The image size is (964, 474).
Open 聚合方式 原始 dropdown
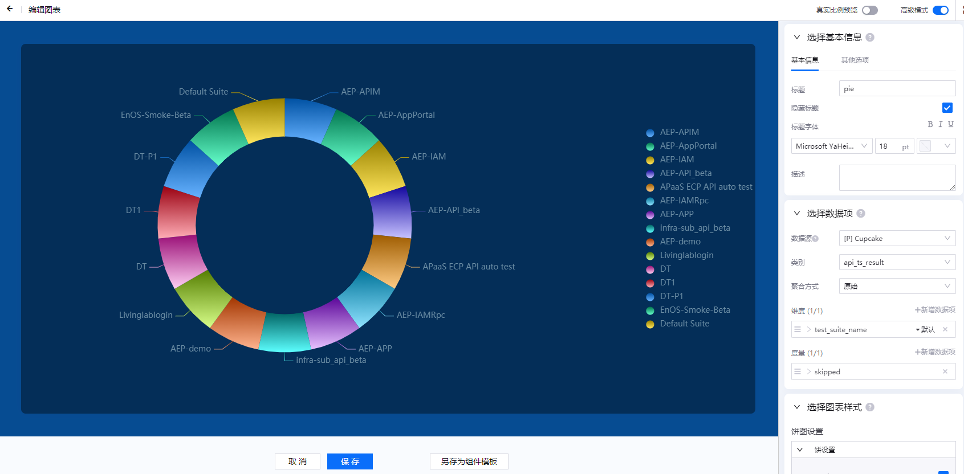897,286
